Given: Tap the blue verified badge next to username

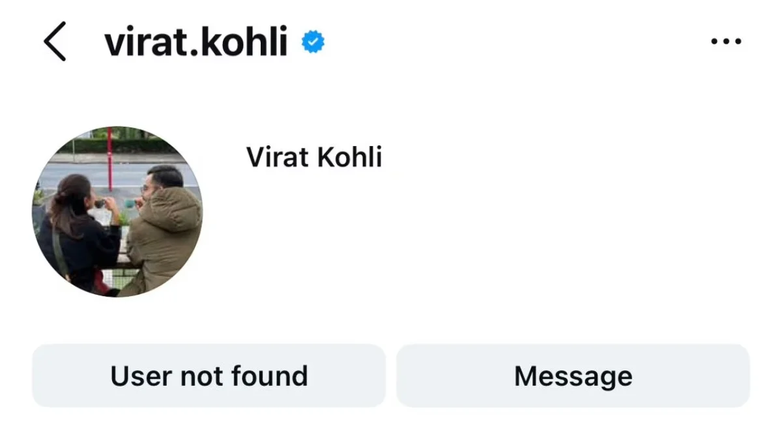Looking at the screenshot, I should click(312, 40).
